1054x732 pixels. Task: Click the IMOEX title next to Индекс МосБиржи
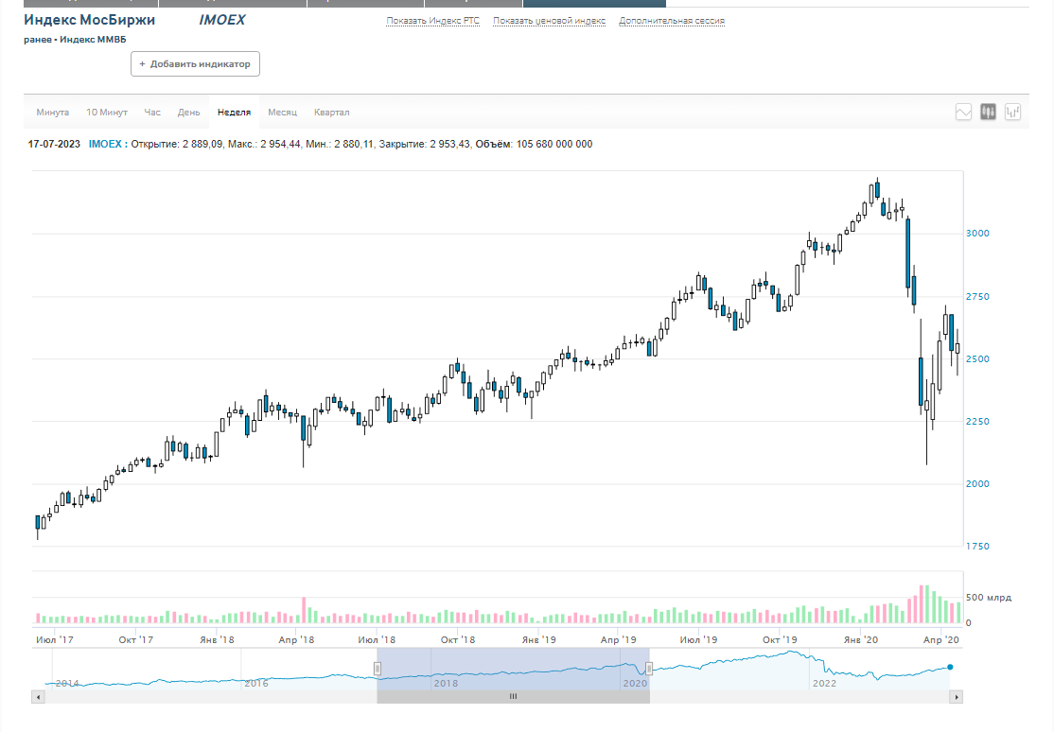221,20
